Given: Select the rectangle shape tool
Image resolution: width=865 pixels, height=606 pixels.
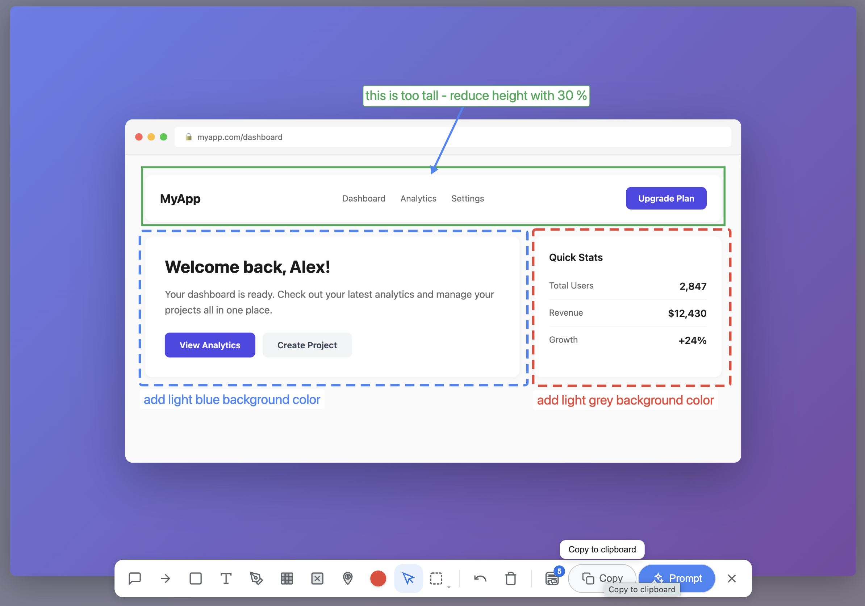Looking at the screenshot, I should point(196,578).
